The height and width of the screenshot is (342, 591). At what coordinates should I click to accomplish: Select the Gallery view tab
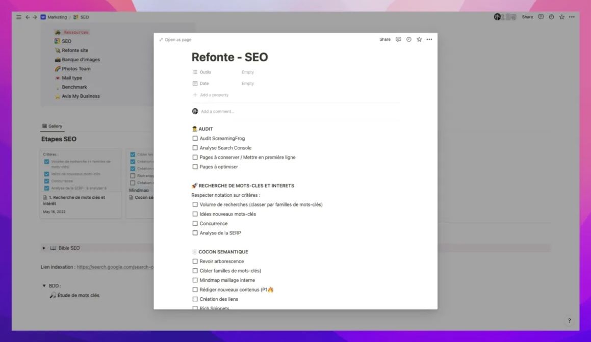click(x=52, y=126)
